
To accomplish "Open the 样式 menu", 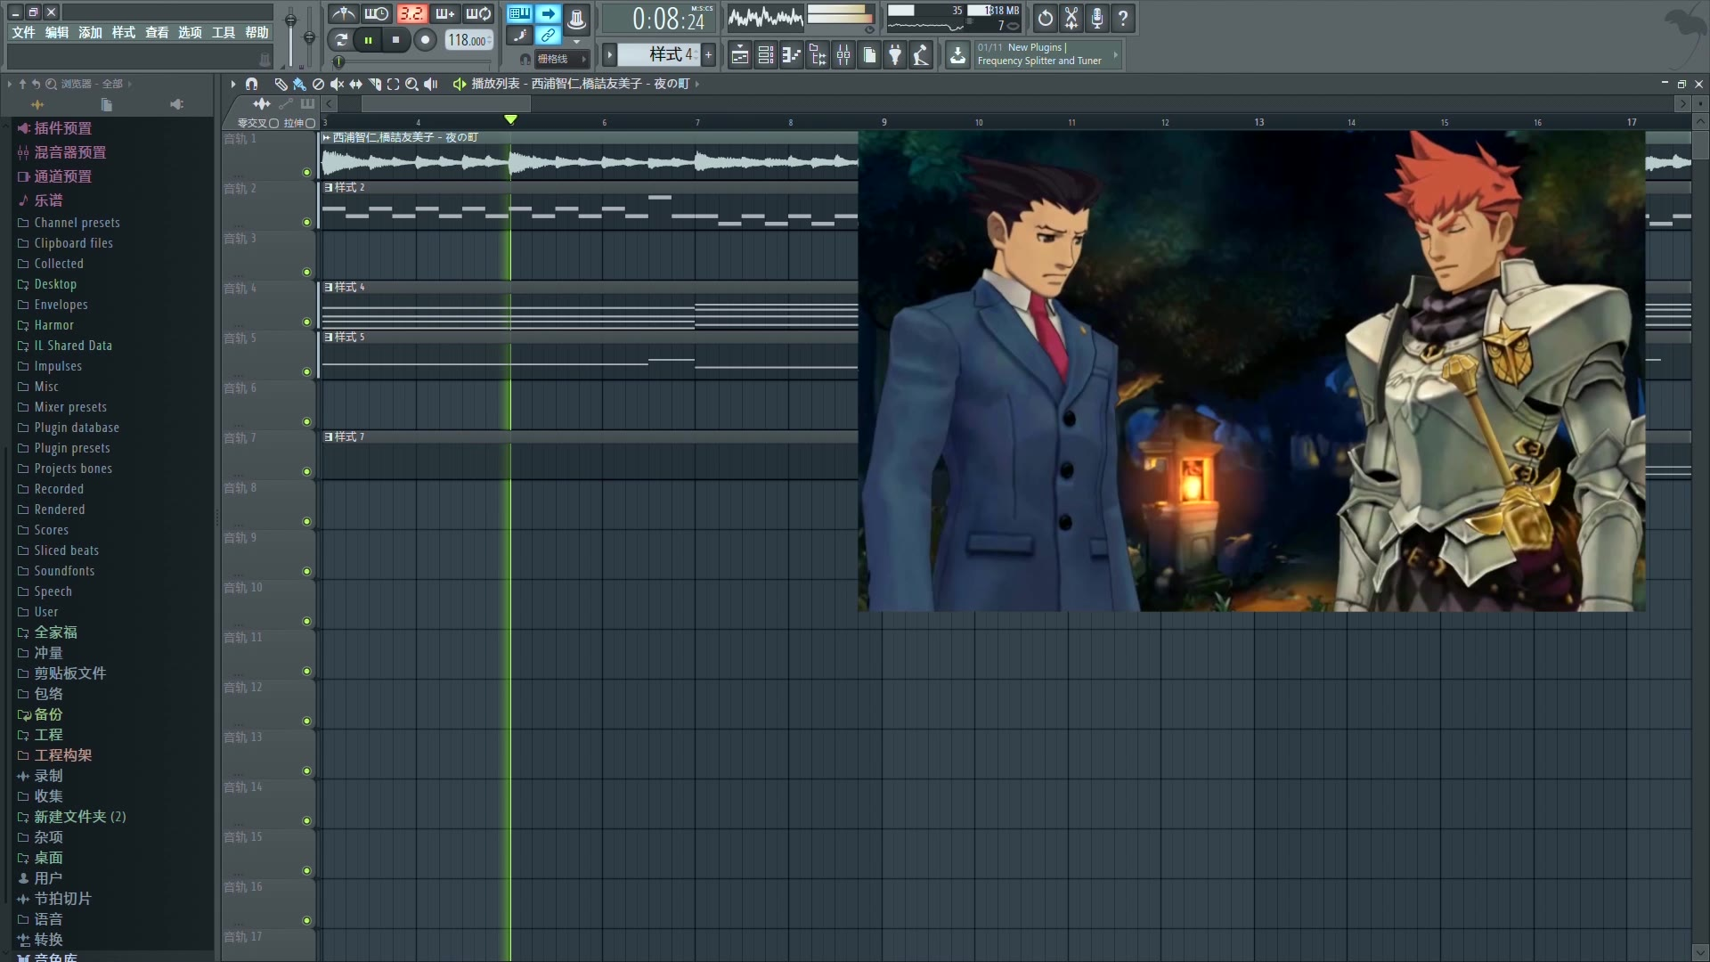I will [123, 32].
